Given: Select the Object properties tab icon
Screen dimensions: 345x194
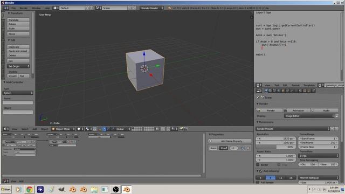Looking at the screenshot, I should tap(283, 91).
